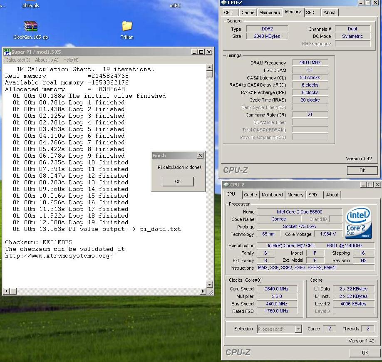This screenshot has height=362, width=382.
Task: Expand the Processor #1 selection dropdown
Action: point(298,329)
